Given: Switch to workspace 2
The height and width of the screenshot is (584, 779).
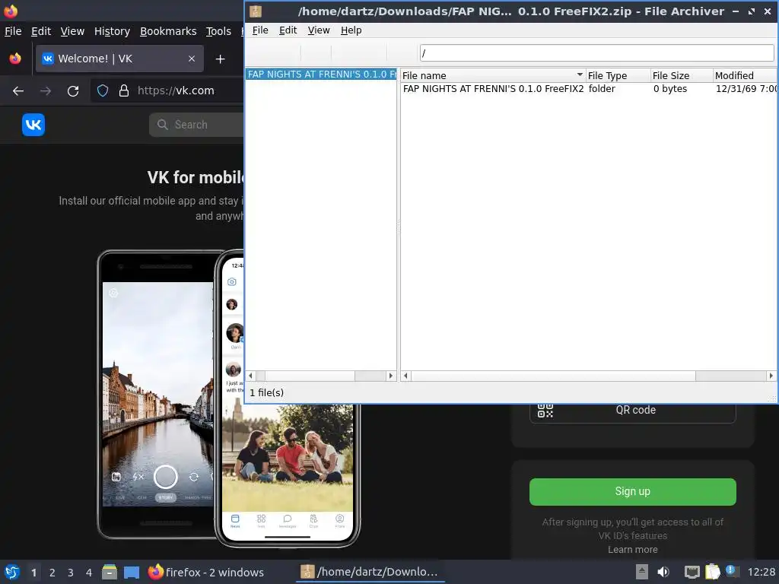Looking at the screenshot, I should pos(52,573).
